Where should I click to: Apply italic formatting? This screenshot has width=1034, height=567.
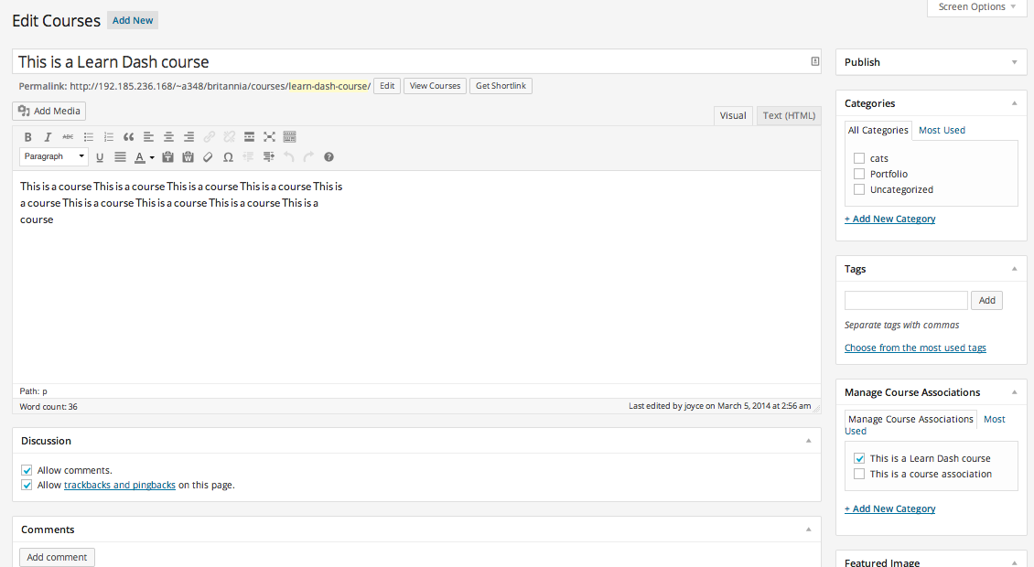pyautogui.click(x=48, y=137)
